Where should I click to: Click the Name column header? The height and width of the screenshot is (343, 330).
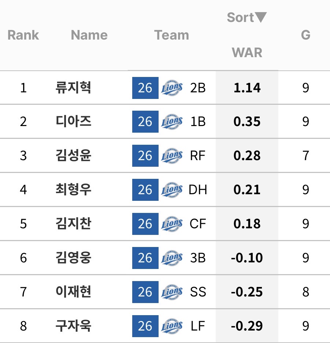click(x=89, y=35)
